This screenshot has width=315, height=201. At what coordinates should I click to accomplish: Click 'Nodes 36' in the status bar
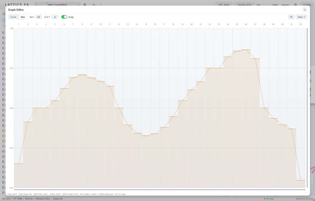pyautogui.click(x=58, y=199)
